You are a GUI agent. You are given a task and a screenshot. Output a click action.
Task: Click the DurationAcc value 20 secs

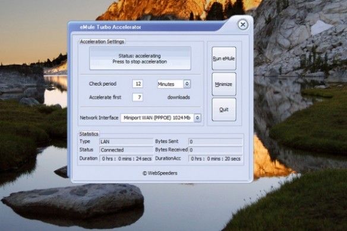(216, 159)
